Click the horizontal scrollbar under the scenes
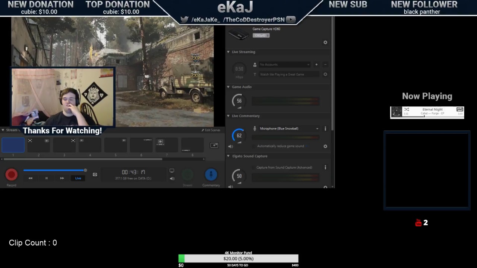The width and height of the screenshot is (477, 268). point(82,159)
